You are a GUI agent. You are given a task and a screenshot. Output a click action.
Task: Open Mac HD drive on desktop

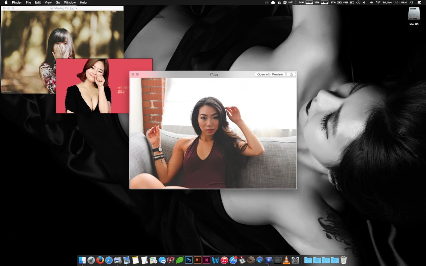point(414,16)
